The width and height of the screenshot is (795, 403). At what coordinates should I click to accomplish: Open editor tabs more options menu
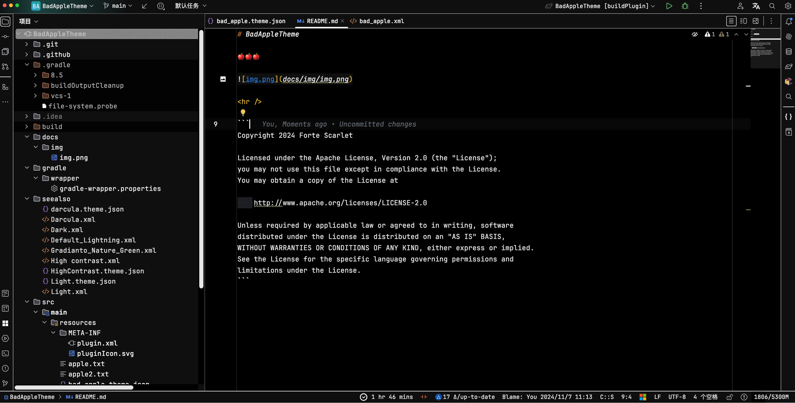pos(771,21)
